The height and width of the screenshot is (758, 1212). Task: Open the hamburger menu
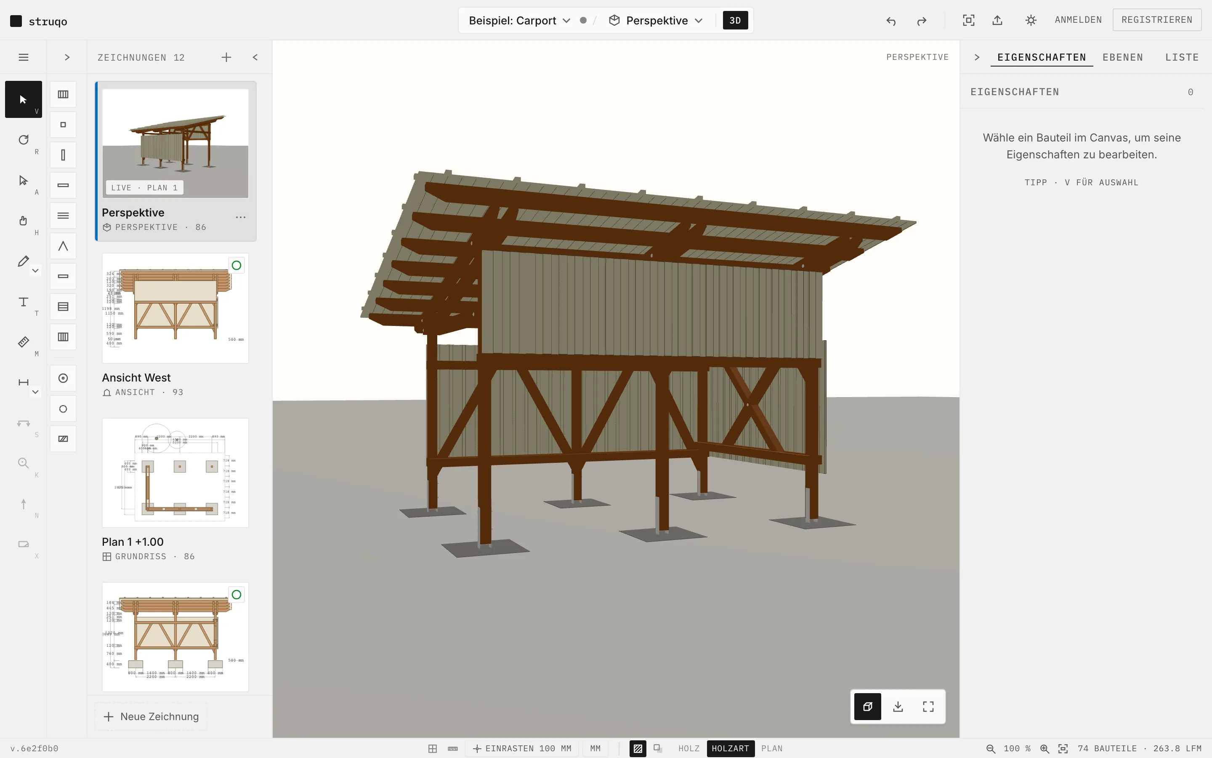pyautogui.click(x=23, y=57)
